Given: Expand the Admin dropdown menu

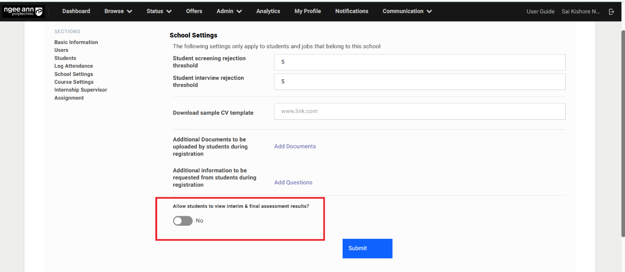Looking at the screenshot, I should (229, 11).
